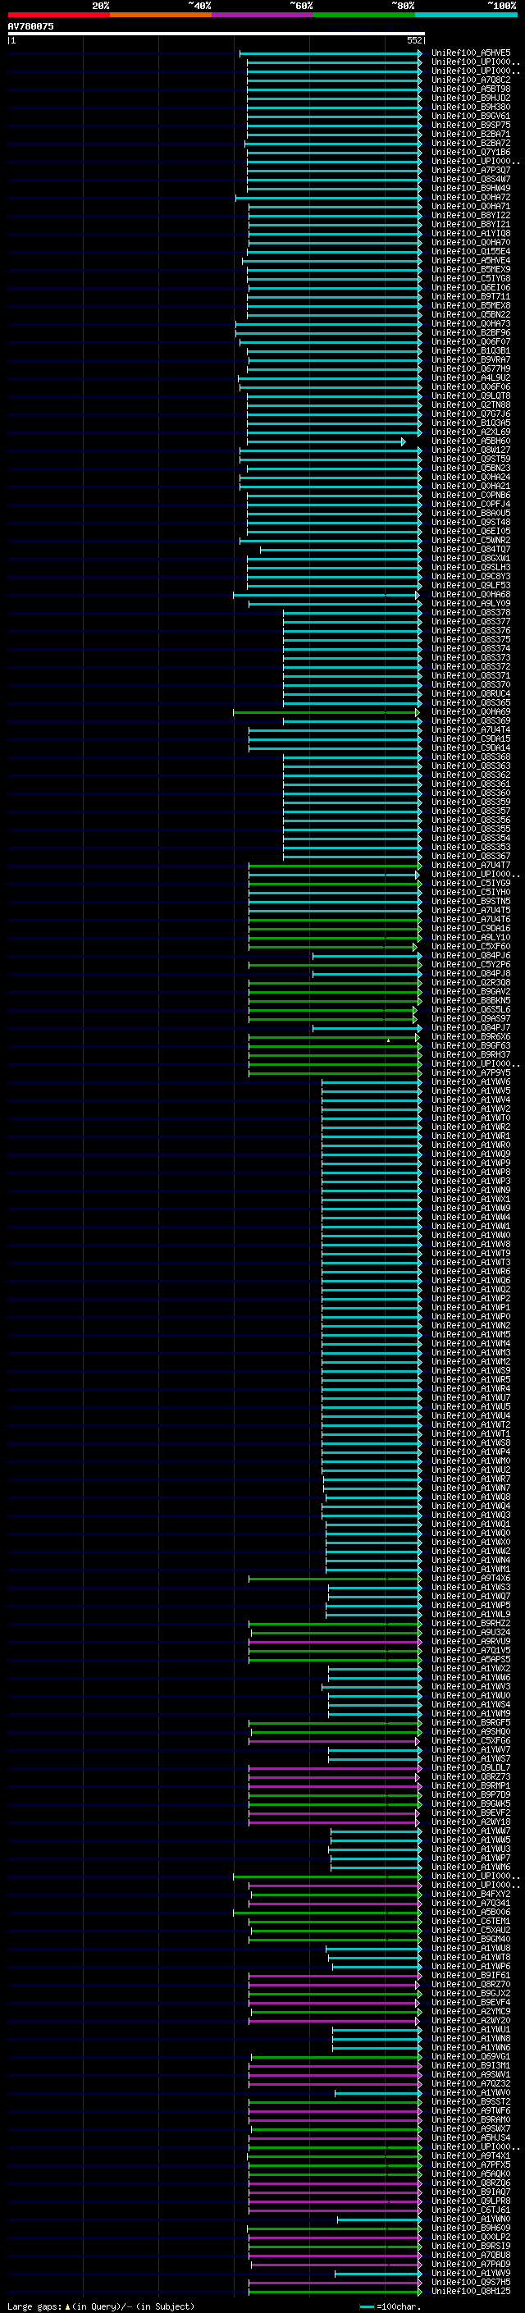Select hit label UniRef100_A9T4X6
Screen dimensions: 525x2313
[471, 1579]
